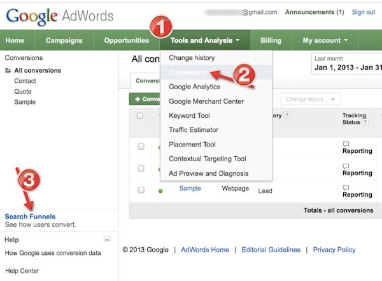
Task: Select Contact in the sidebar tree
Action: click(x=25, y=81)
